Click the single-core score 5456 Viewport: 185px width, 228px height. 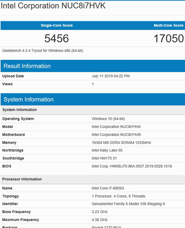[x=56, y=38]
